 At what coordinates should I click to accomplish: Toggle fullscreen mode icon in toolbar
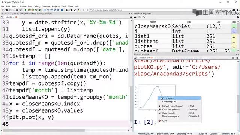pos(71,10)
